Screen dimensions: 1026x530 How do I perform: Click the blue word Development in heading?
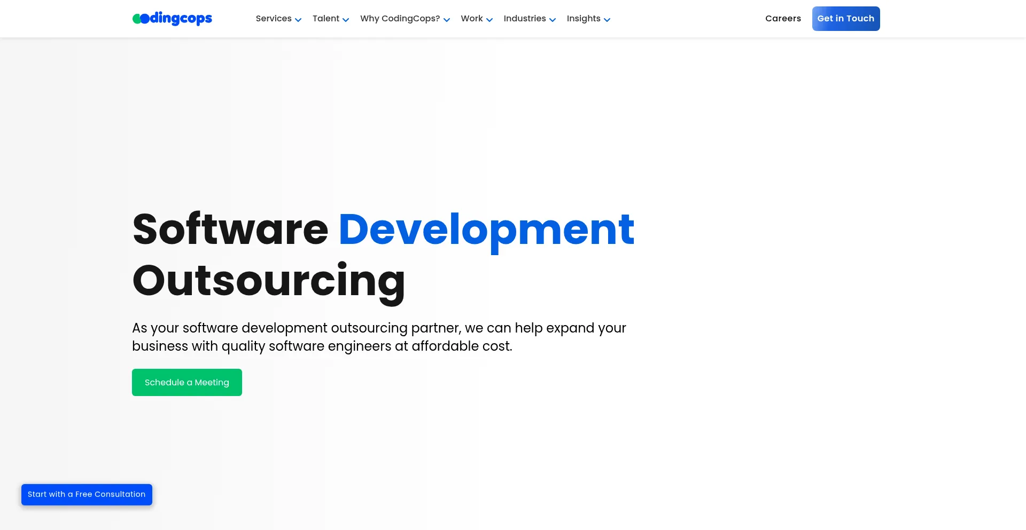[486, 230]
